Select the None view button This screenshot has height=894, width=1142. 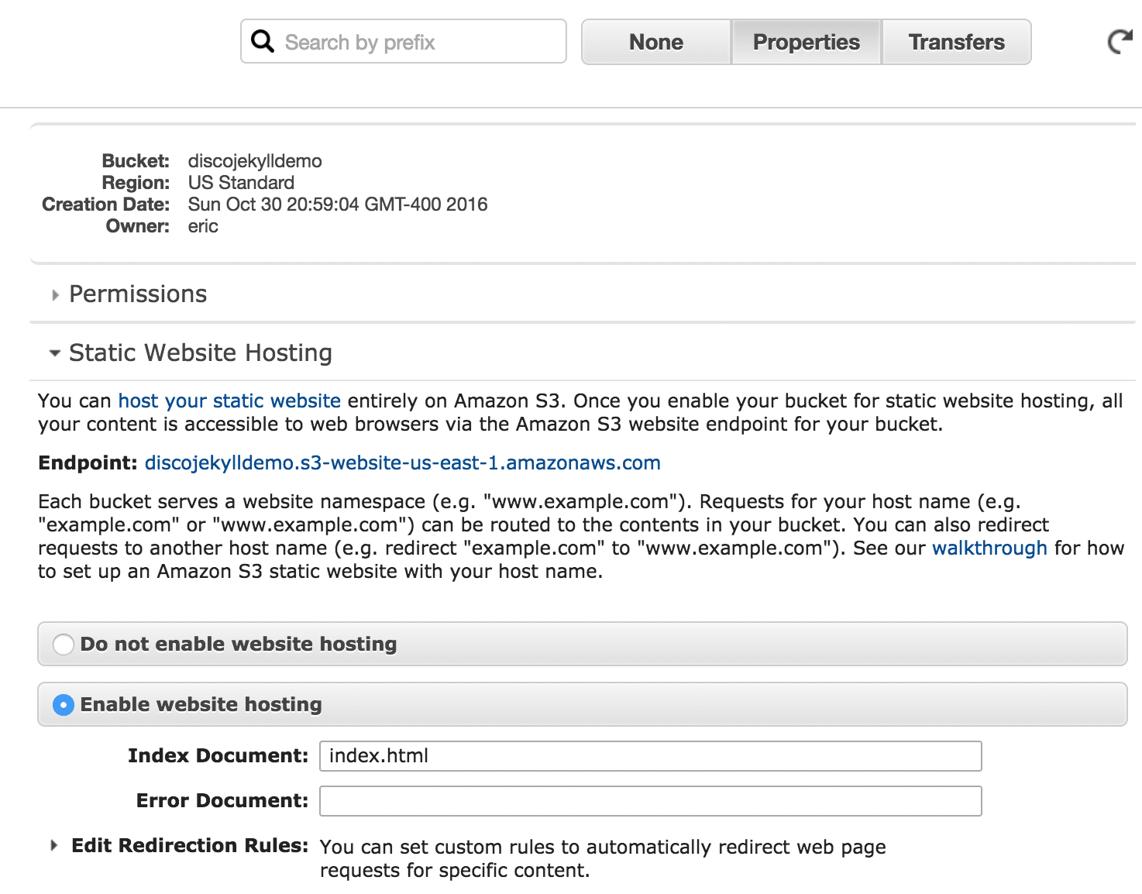click(x=655, y=42)
